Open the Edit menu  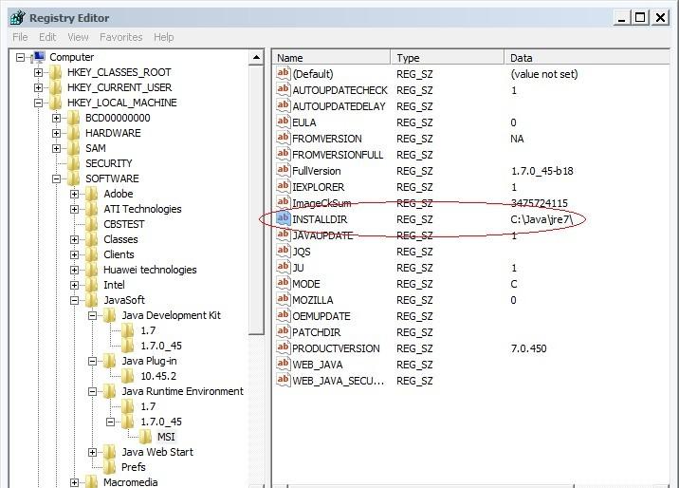[47, 37]
